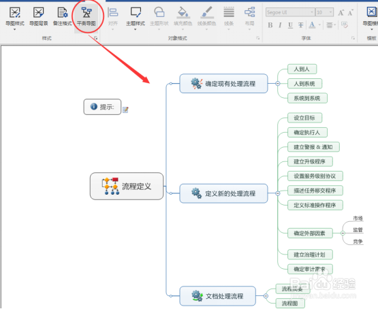Open the 样式 group dialog launcher
Image resolution: width=378 pixels, height=309 pixels.
[96, 38]
